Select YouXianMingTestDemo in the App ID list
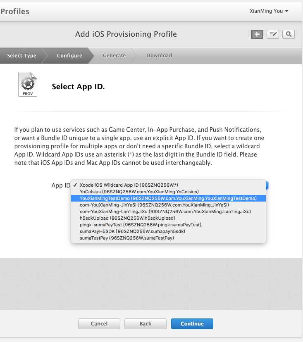Viewport: 303px width, 342px height. 168,198
